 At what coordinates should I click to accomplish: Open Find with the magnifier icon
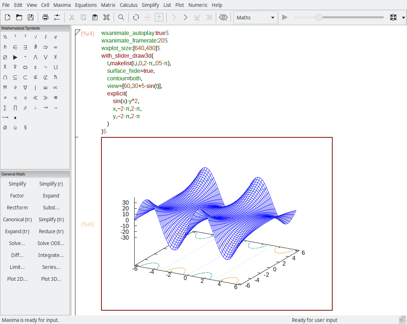click(121, 17)
